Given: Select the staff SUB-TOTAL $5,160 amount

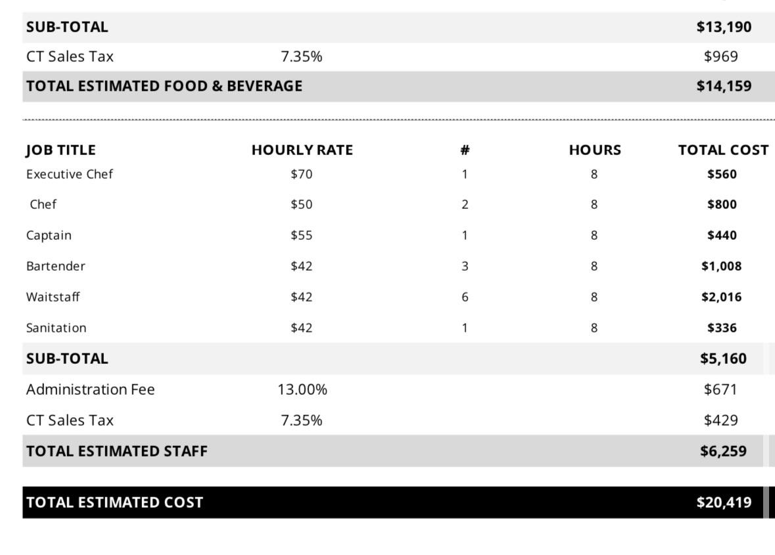Looking at the screenshot, I should click(x=723, y=359).
